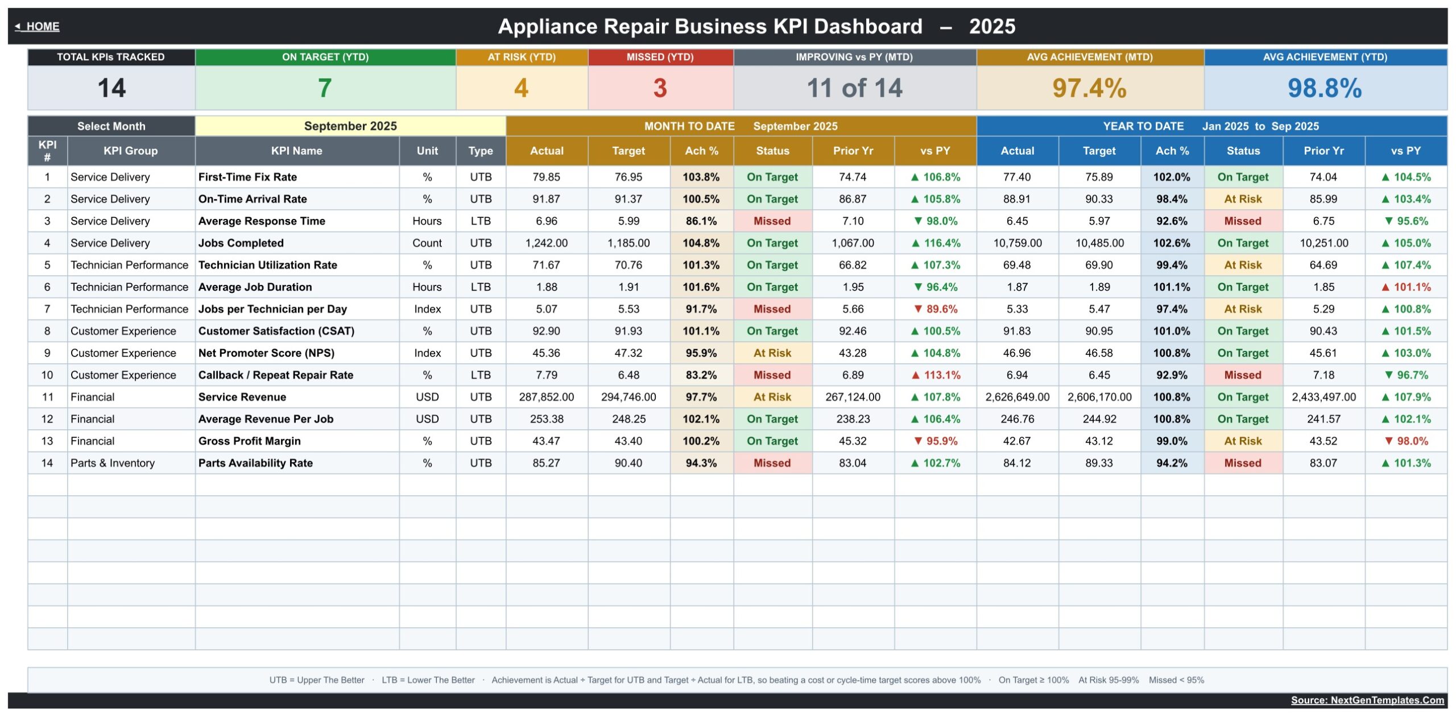This screenshot has width=1456, height=717.
Task: Select YTD achievement 94.2% cell
Action: click(1172, 463)
